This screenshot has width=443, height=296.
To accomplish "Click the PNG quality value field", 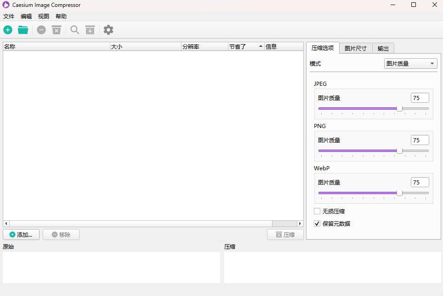I will click(x=420, y=140).
